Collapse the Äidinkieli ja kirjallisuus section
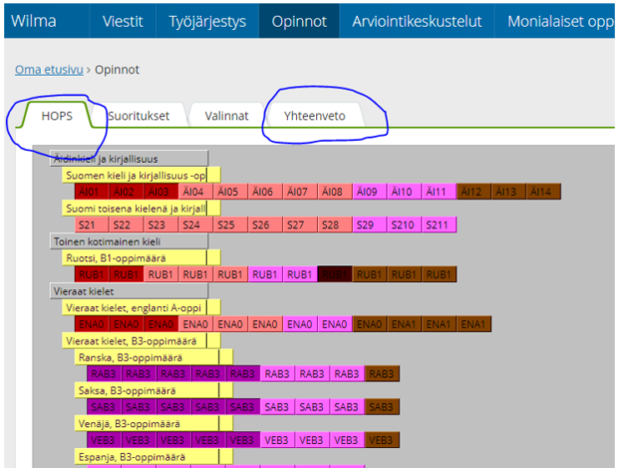The width and height of the screenshot is (619, 468). (x=127, y=158)
